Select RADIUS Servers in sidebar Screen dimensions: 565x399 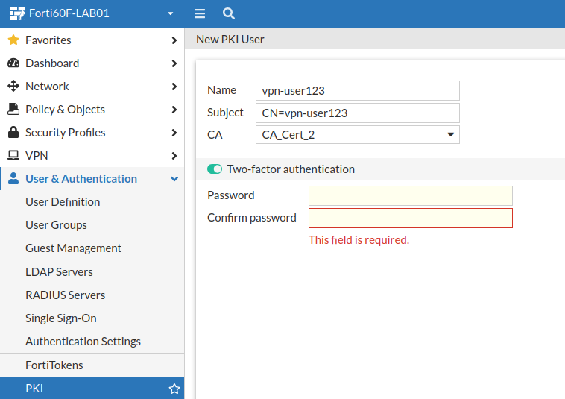pos(66,295)
